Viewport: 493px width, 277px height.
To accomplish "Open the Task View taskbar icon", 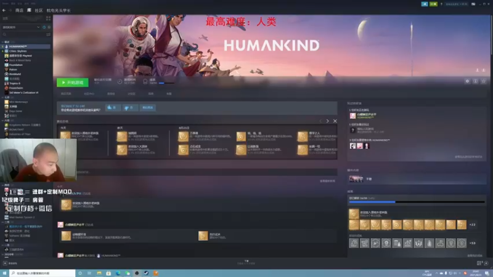I will click(89, 273).
